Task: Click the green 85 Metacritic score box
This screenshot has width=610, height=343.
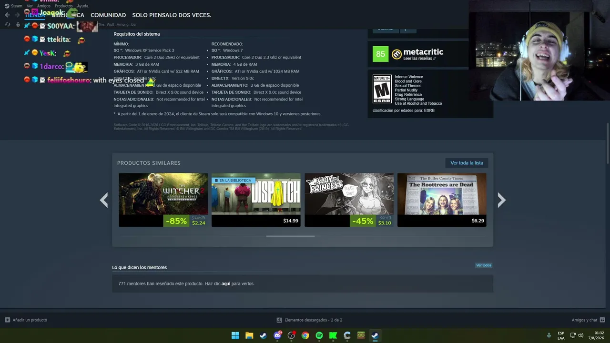Action: tap(380, 54)
